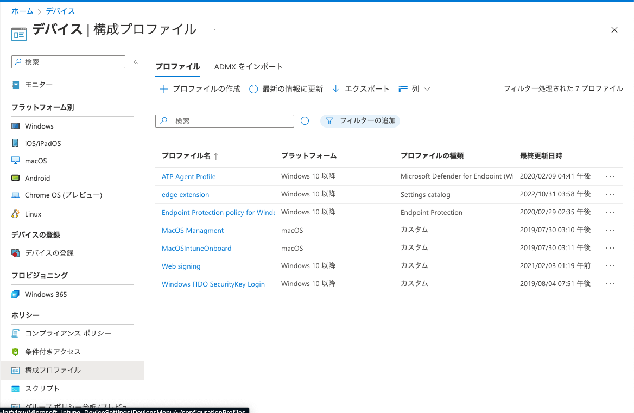Open the Web signing profile
The height and width of the screenshot is (413, 634).
point(181,266)
